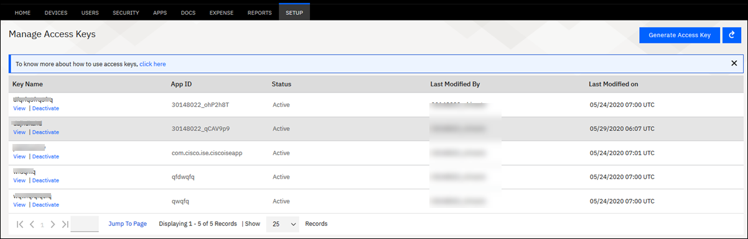748x239 pixels.
Task: Select App ID text qwqfq
Action: pos(180,201)
